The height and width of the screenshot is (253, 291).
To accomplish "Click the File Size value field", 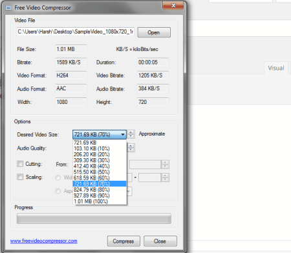I will pyautogui.click(x=71, y=49).
